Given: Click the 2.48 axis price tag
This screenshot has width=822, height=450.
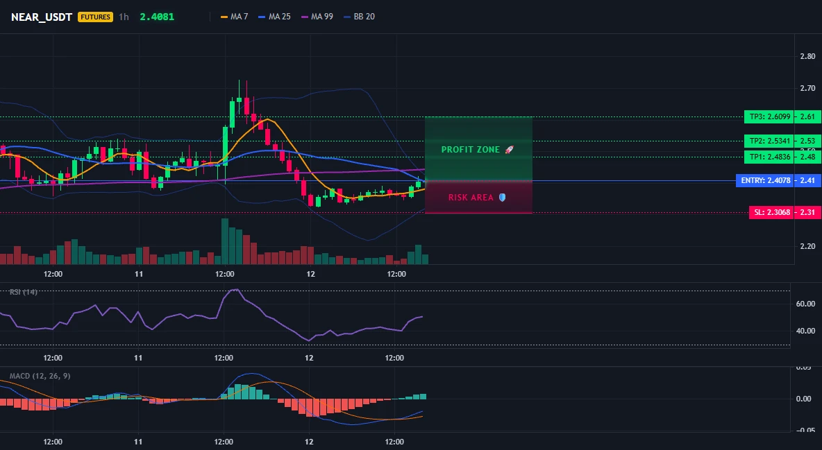Looking at the screenshot, I should (808, 157).
